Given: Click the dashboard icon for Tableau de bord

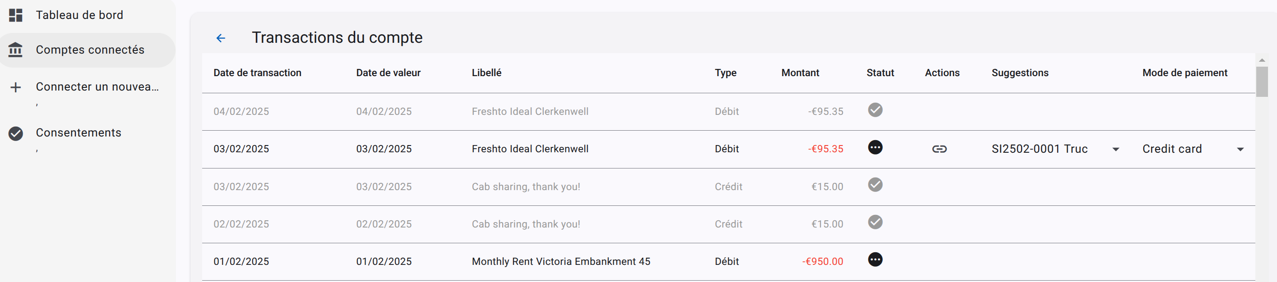Looking at the screenshot, I should pos(16,15).
